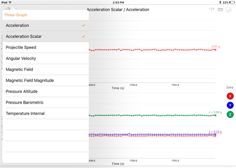Viewport: 236px width, 168px height.
Task: Select Pressure Barometric option
Action: [46, 102]
